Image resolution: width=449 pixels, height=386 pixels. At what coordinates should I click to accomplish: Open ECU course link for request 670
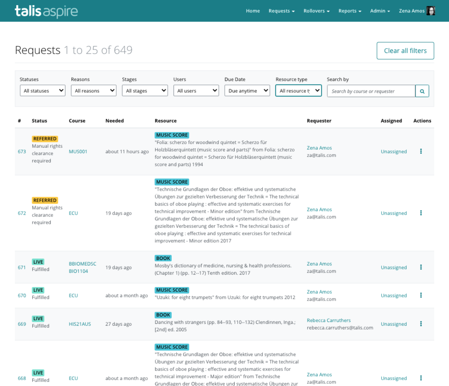[73, 296]
